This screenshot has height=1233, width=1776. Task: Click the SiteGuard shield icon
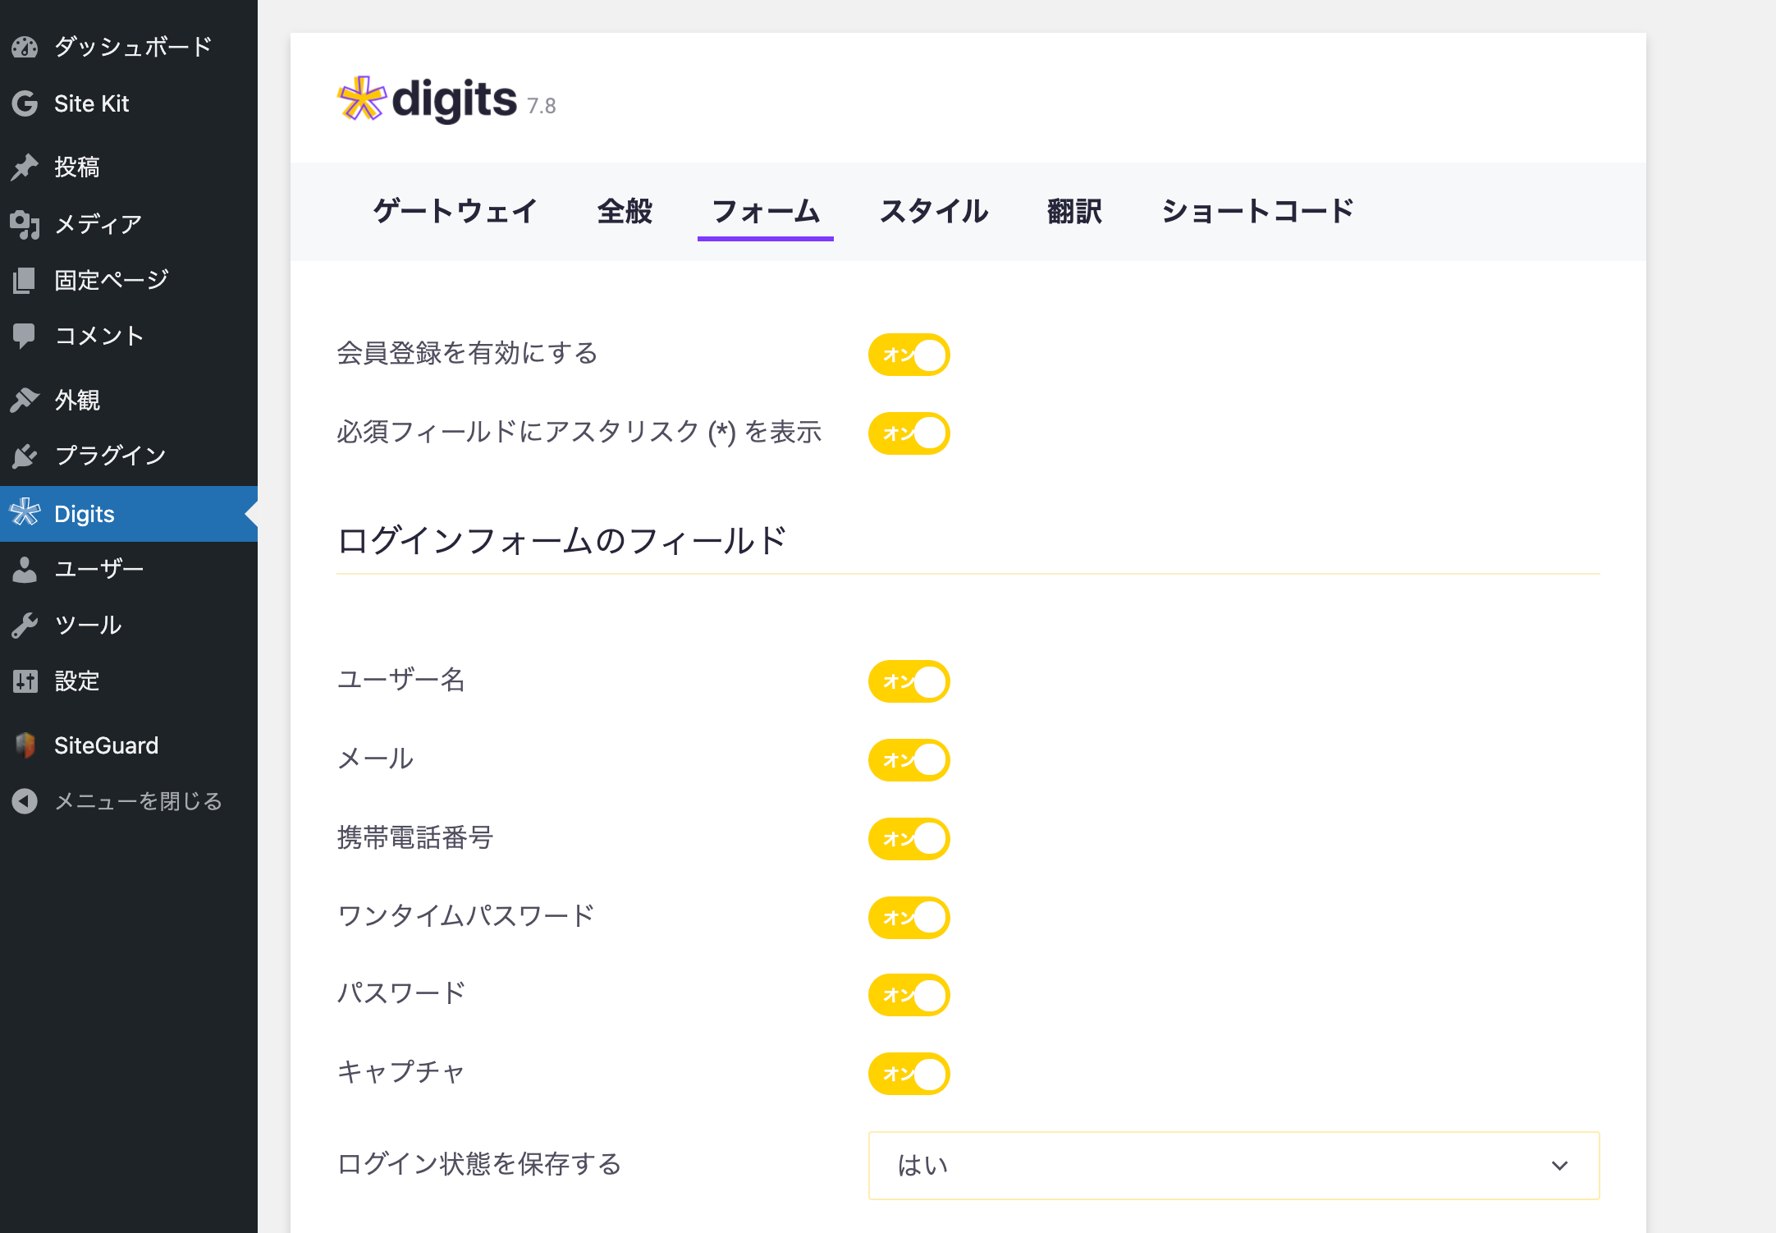25,745
